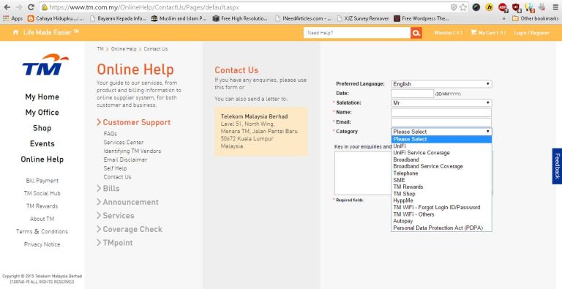Click the Email input field
The image size is (562, 289).
click(x=441, y=122)
